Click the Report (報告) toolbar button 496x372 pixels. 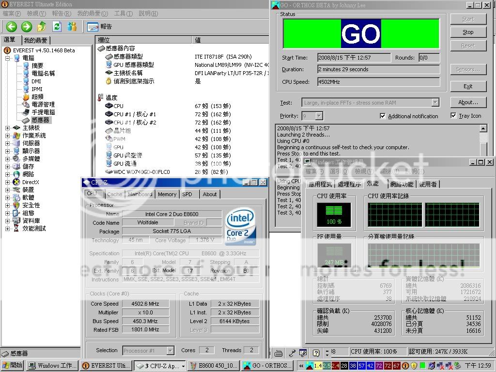click(99, 27)
